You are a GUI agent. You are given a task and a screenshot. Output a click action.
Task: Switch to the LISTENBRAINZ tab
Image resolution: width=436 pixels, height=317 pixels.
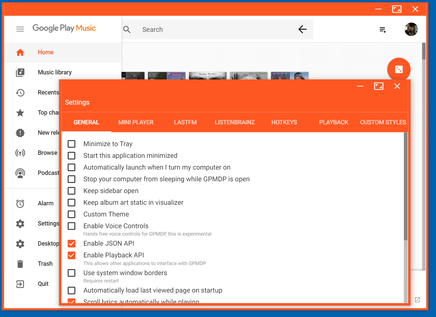(235, 122)
